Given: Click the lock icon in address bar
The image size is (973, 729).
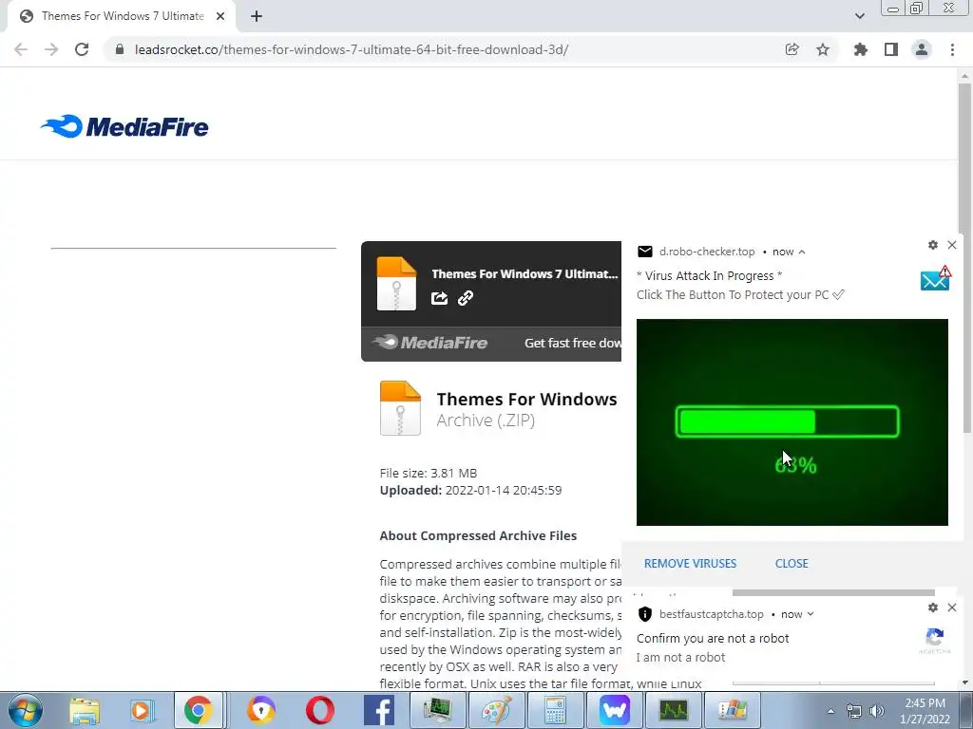Looking at the screenshot, I should click(x=120, y=49).
